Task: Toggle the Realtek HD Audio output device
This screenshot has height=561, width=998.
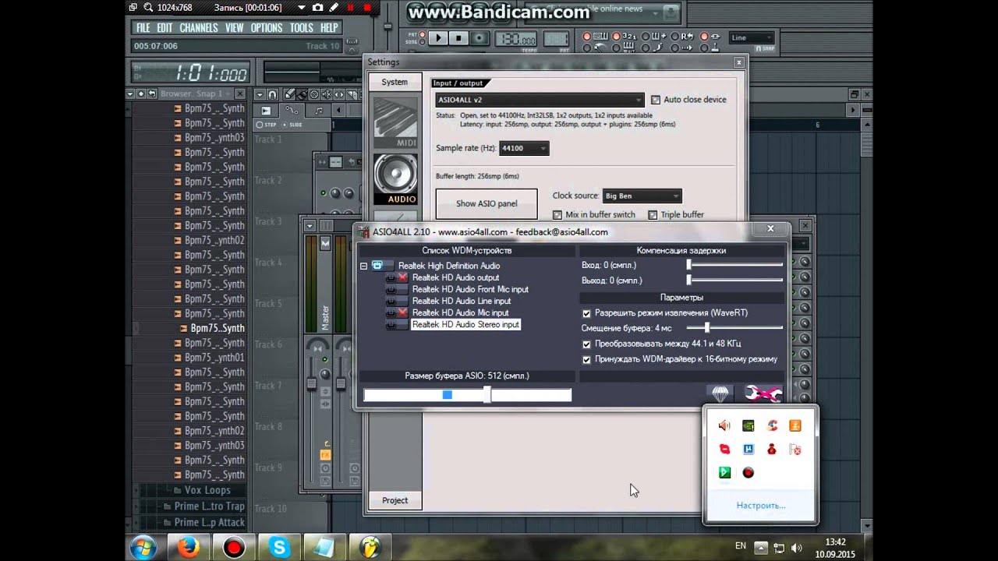Action: coord(397,277)
